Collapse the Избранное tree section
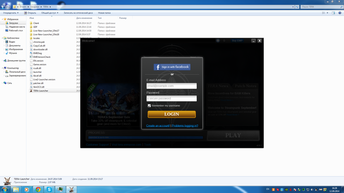 pos(2,19)
